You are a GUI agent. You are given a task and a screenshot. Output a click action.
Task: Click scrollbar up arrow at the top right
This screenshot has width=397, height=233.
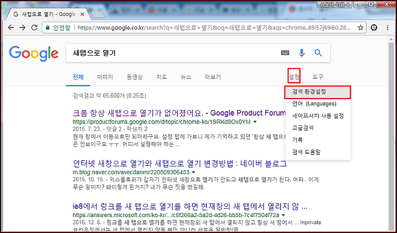[x=391, y=40]
